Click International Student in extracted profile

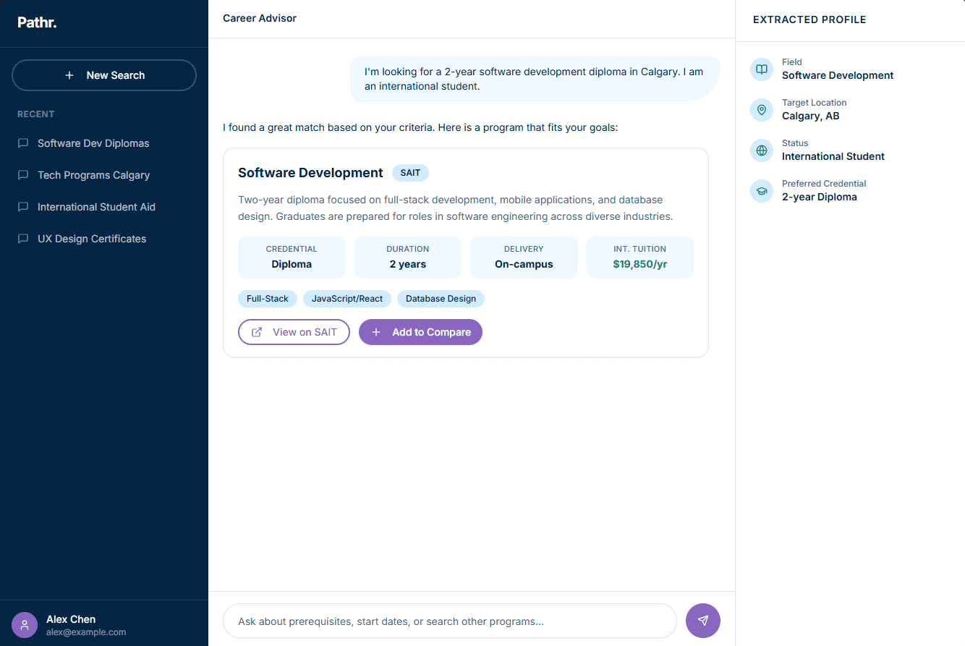click(x=833, y=156)
